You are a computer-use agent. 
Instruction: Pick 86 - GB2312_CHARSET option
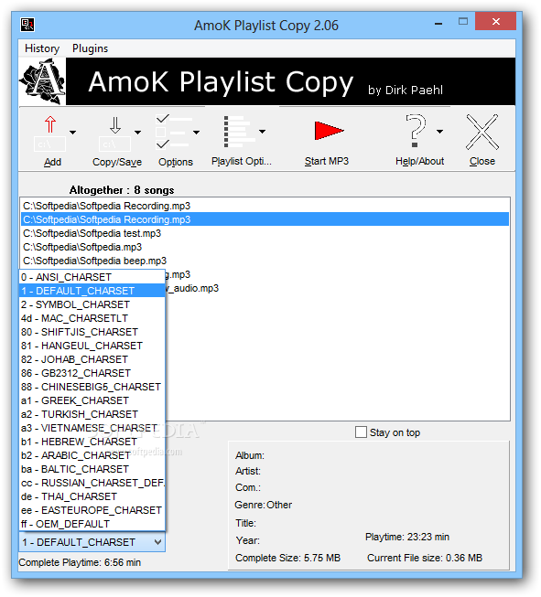[x=92, y=373]
